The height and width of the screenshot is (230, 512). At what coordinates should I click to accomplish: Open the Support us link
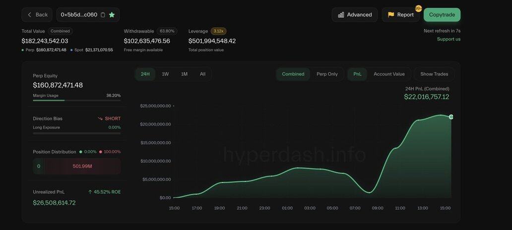click(448, 39)
